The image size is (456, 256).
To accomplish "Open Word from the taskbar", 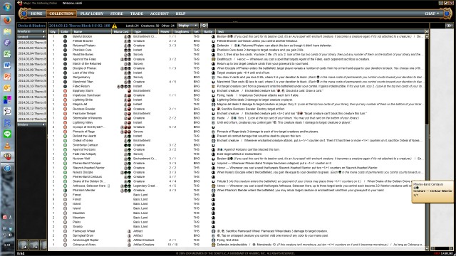I will coord(7,65).
